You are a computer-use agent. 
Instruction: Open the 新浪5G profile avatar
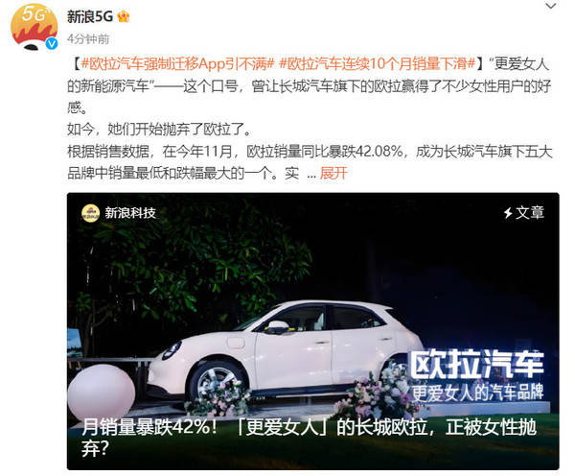(x=34, y=27)
